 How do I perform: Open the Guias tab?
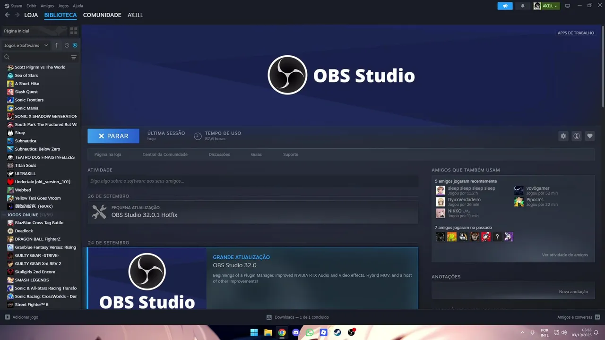click(256, 154)
